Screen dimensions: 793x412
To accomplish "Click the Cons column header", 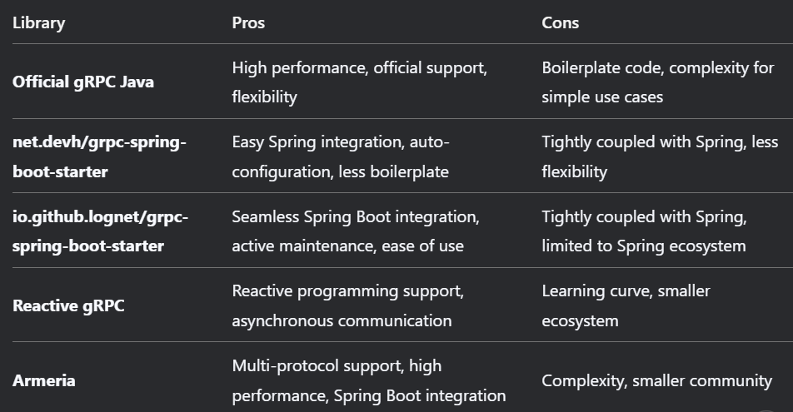I will point(560,22).
